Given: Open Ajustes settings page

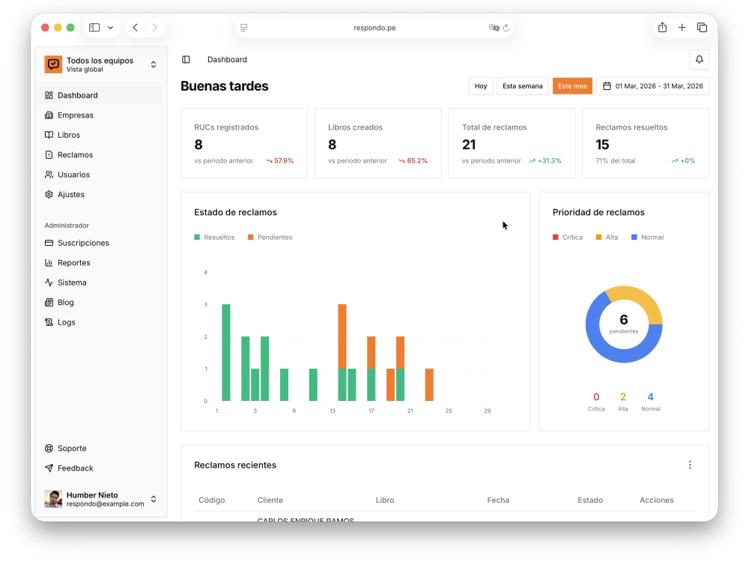Looking at the screenshot, I should click(x=101, y=195).
